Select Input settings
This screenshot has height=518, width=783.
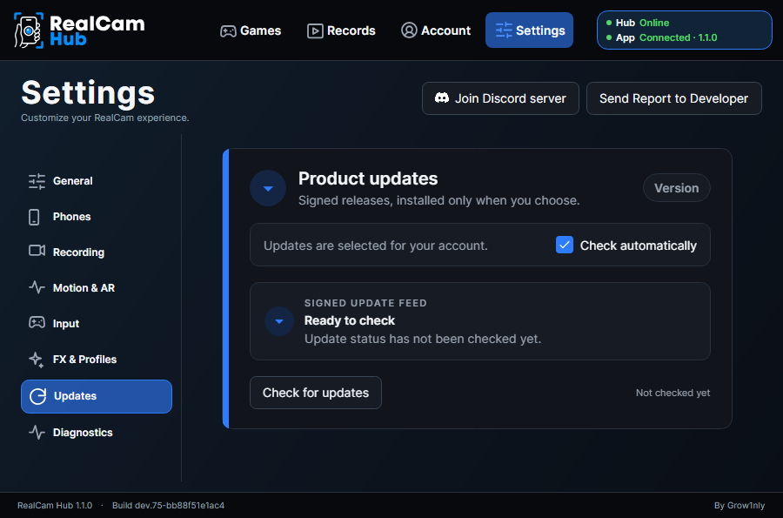click(97, 324)
